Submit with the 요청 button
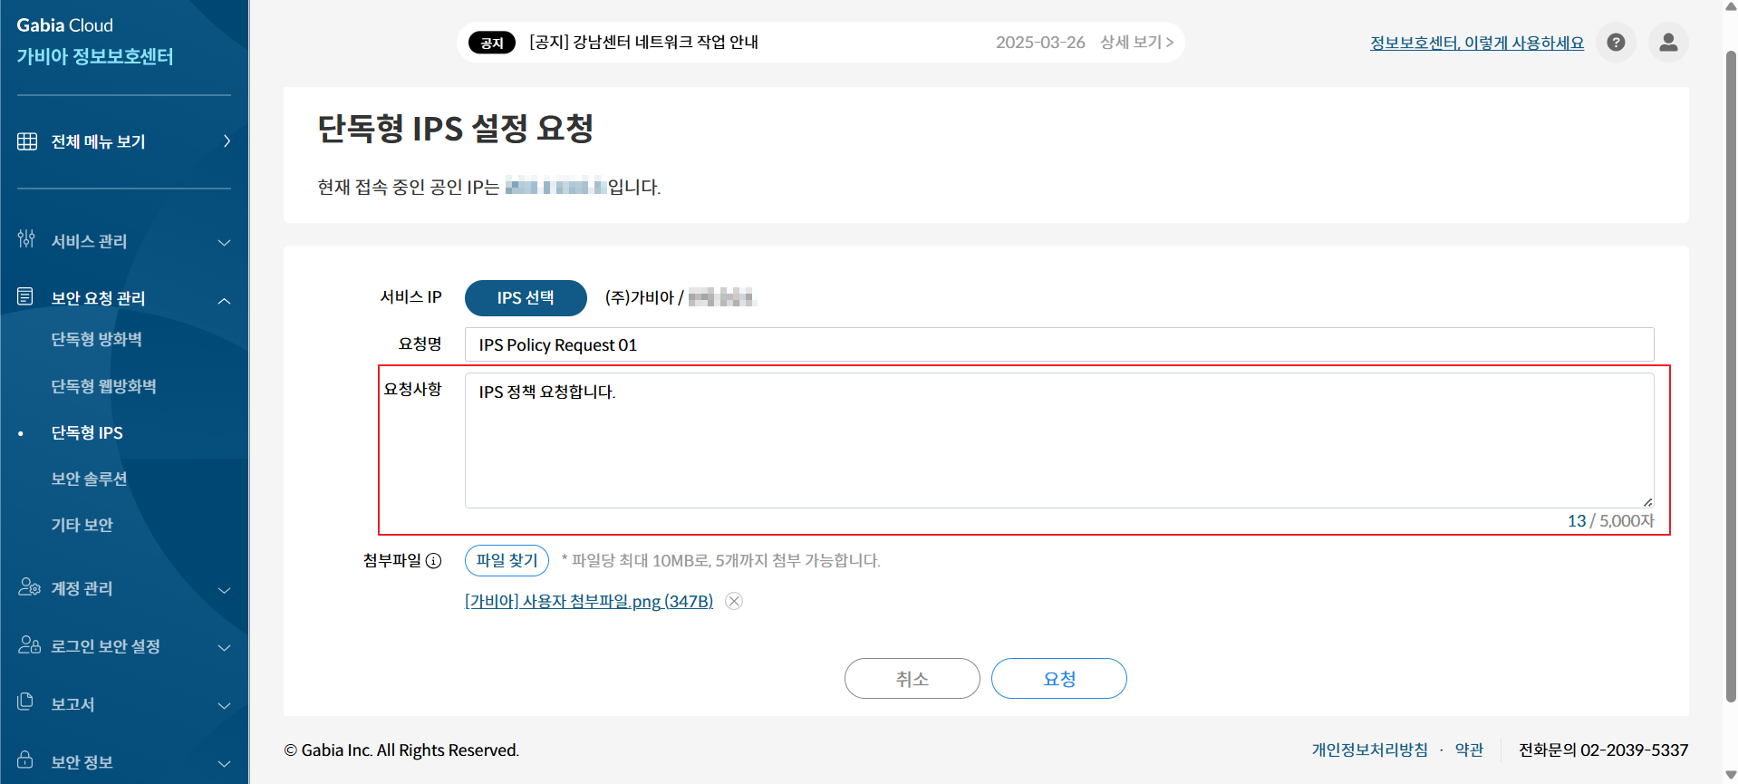The image size is (1738, 784). (1059, 679)
